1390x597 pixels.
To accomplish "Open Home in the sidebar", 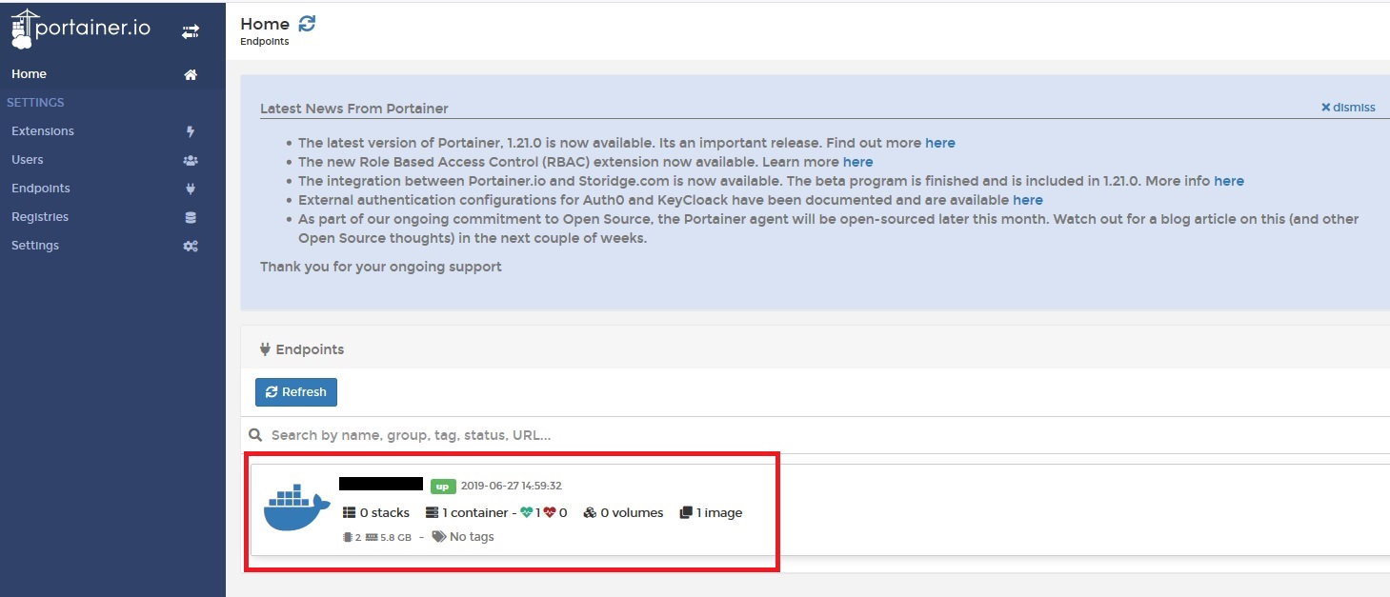I will (112, 74).
